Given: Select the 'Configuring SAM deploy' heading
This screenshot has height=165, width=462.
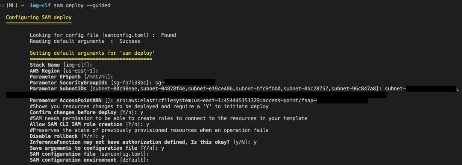Looking at the screenshot, I should click(x=39, y=17).
